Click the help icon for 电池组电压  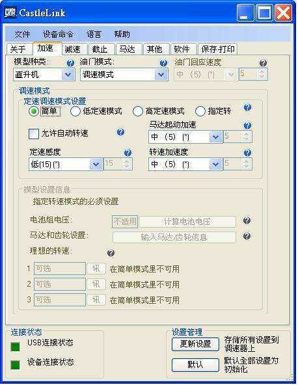[x=247, y=220]
